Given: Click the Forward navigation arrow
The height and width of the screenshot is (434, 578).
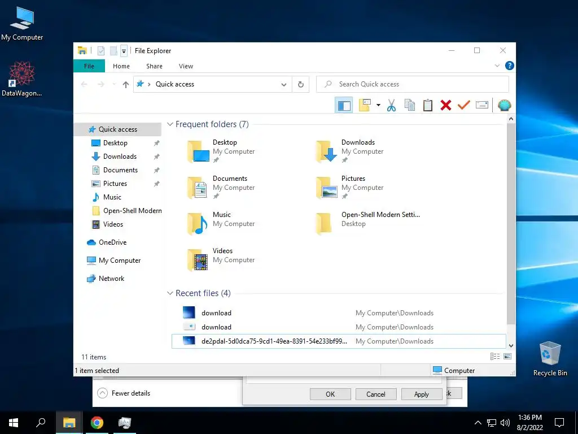Looking at the screenshot, I should tap(100, 85).
